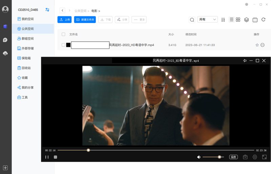271x174 pixels.
Task: Switch device using icon beside CD2510_D465
Action: (x=47, y=10)
